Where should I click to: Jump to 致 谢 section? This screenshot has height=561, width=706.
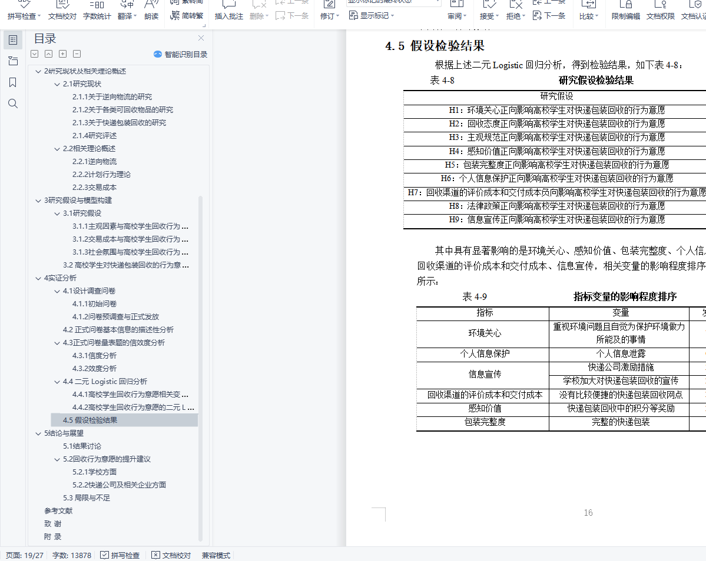(x=52, y=524)
